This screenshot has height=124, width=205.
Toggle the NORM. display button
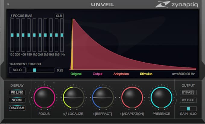17,100
